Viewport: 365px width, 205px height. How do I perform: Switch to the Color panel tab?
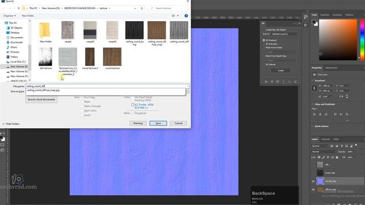[314, 15]
